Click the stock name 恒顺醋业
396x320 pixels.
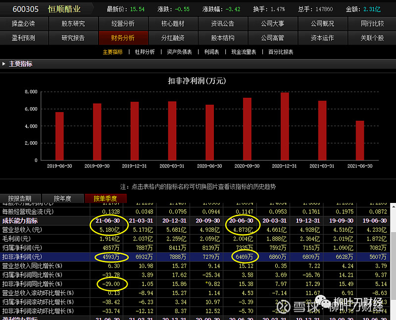coord(64,9)
